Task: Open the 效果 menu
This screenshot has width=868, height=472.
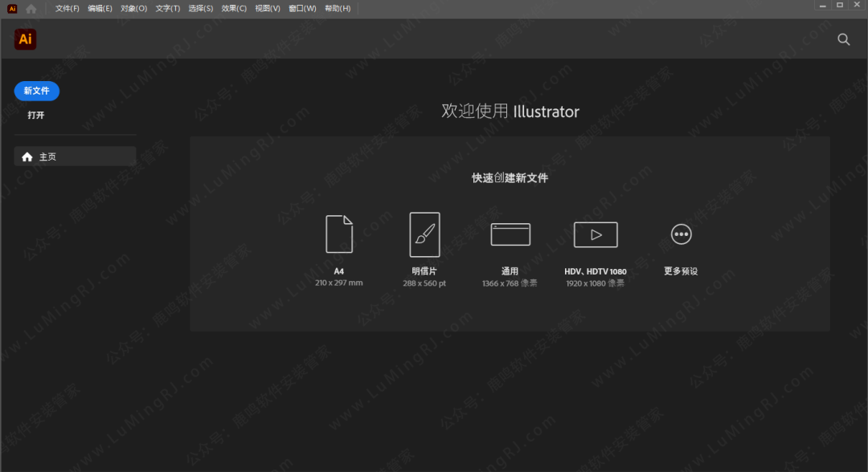Action: click(x=233, y=8)
